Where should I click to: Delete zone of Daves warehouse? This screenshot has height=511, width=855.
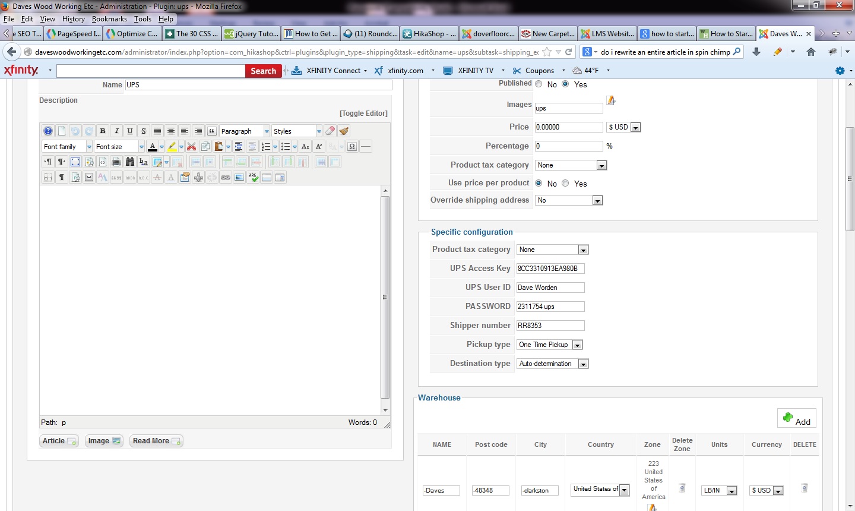coord(682,488)
